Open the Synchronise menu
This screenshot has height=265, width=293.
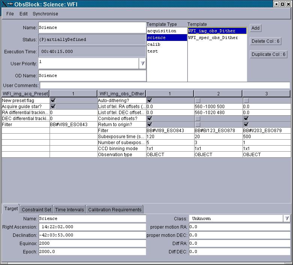(x=45, y=14)
